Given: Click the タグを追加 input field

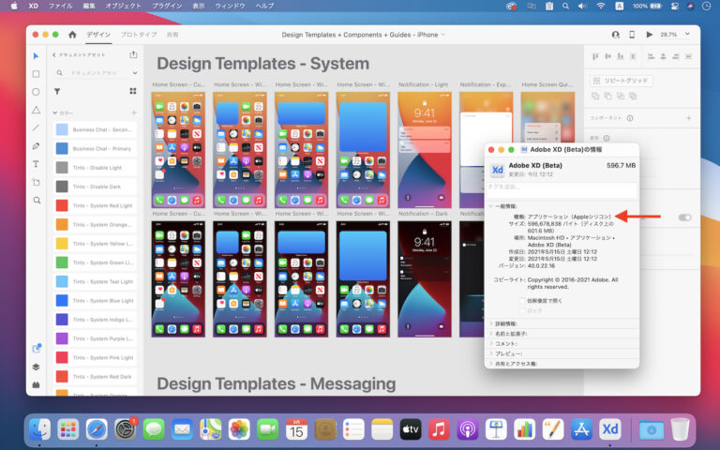Looking at the screenshot, I should pos(561,190).
